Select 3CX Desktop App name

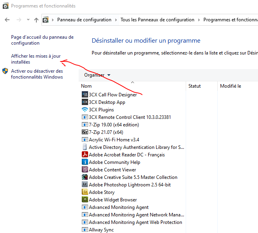pyautogui.click(x=107, y=102)
